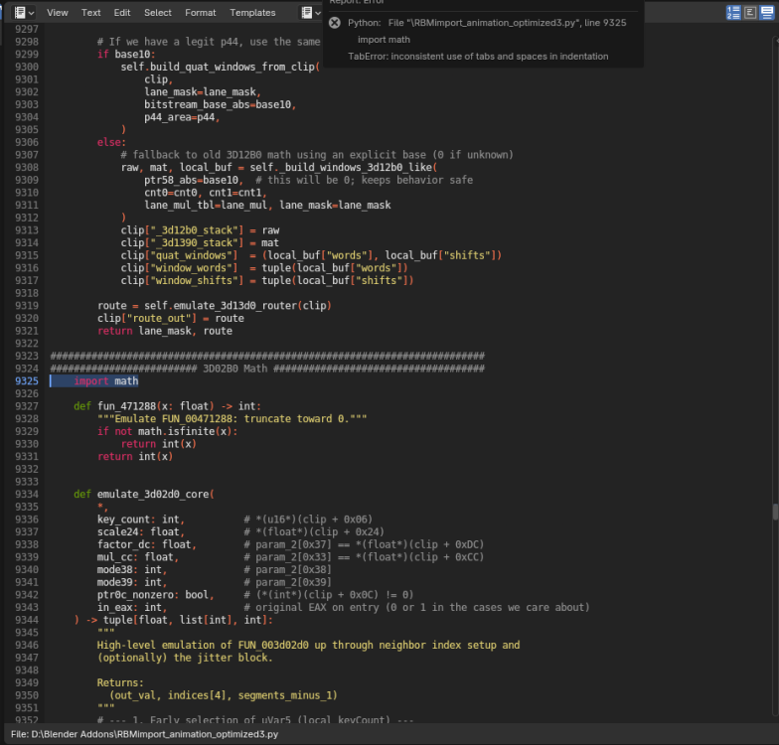
Task: Click file path in the status footer
Action: click(x=144, y=734)
